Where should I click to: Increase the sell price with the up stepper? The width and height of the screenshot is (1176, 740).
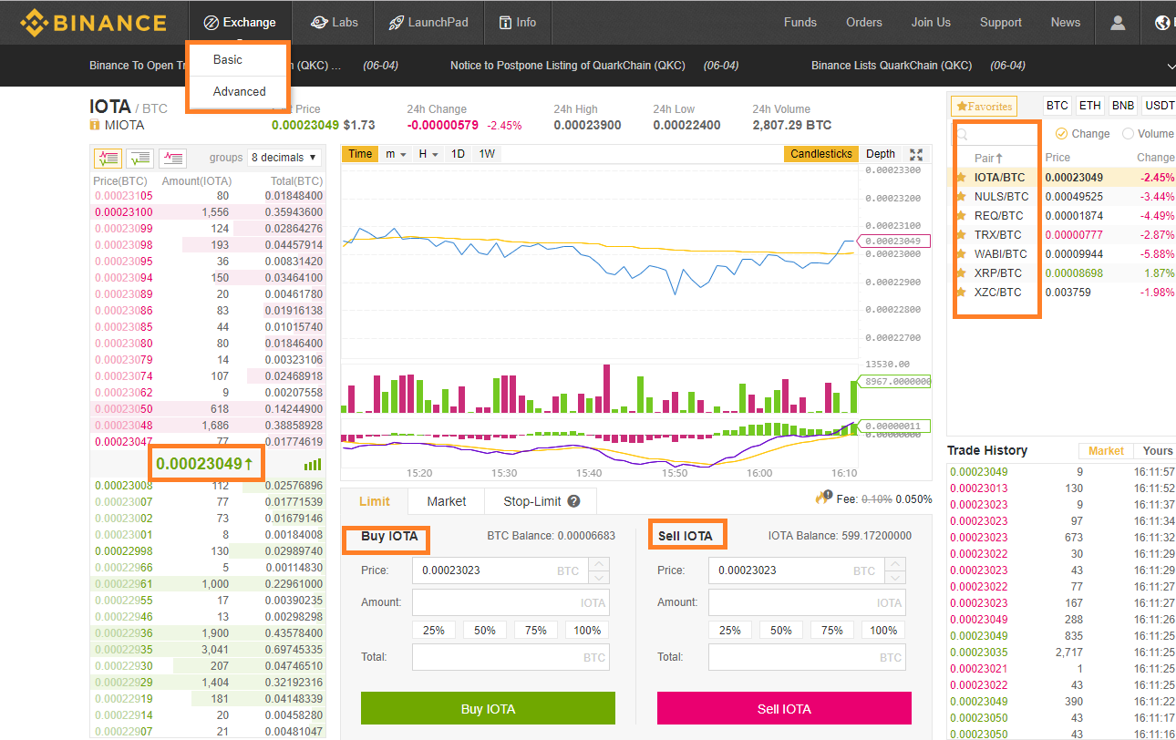click(895, 565)
